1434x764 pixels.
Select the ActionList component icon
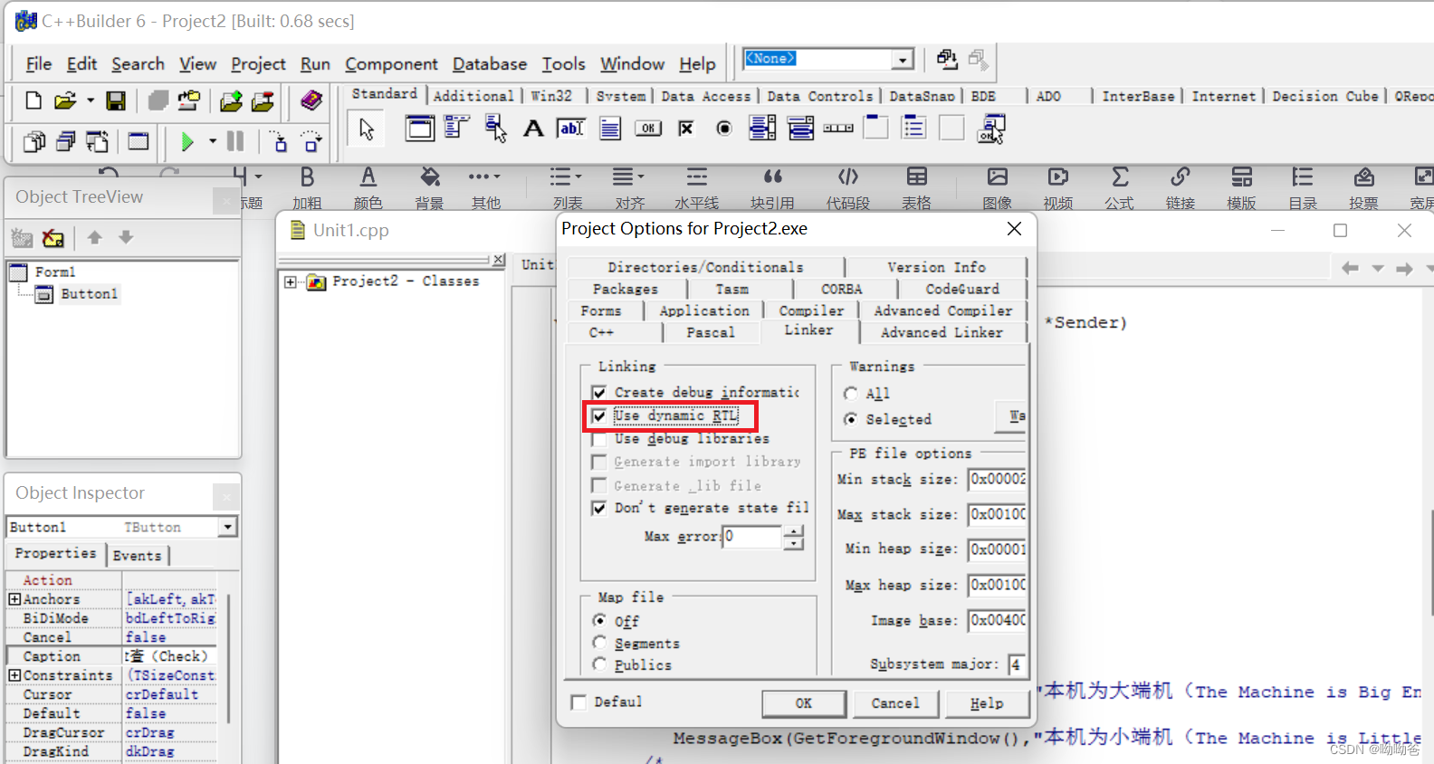coord(991,129)
